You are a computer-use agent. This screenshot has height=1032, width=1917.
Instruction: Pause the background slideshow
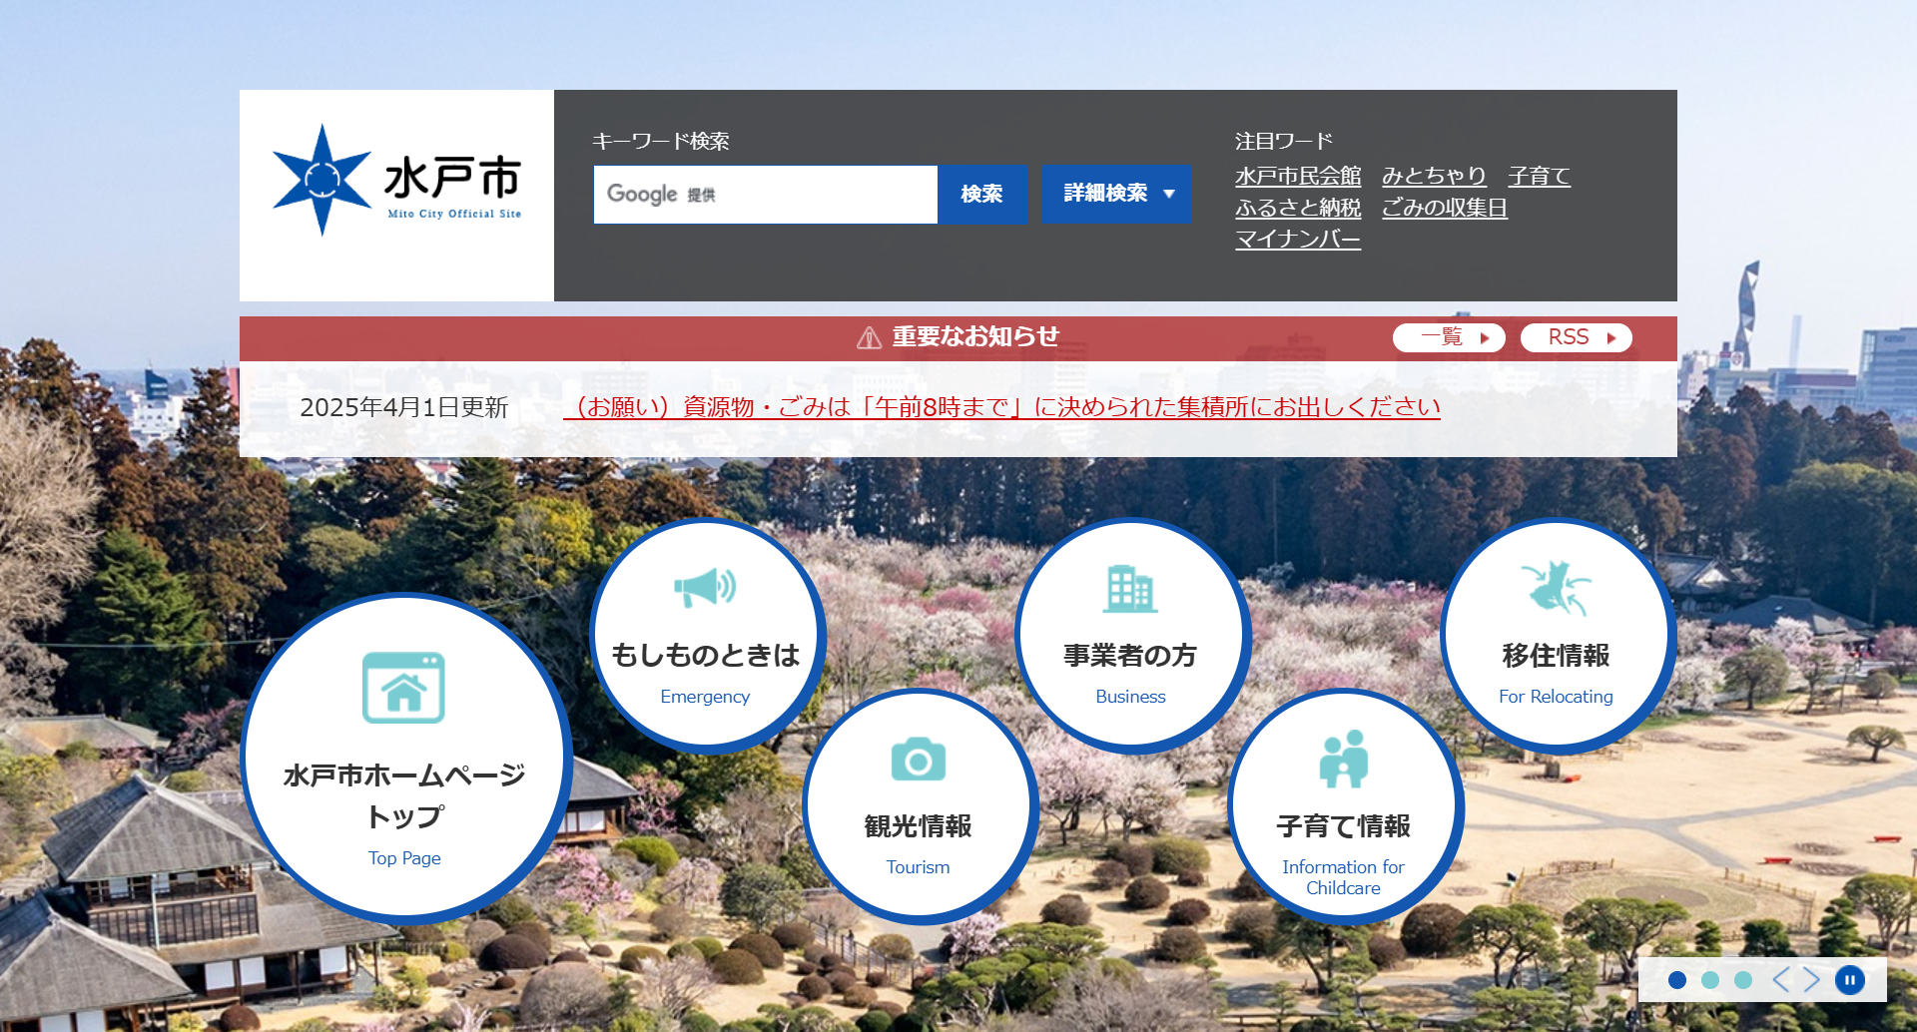(1849, 980)
